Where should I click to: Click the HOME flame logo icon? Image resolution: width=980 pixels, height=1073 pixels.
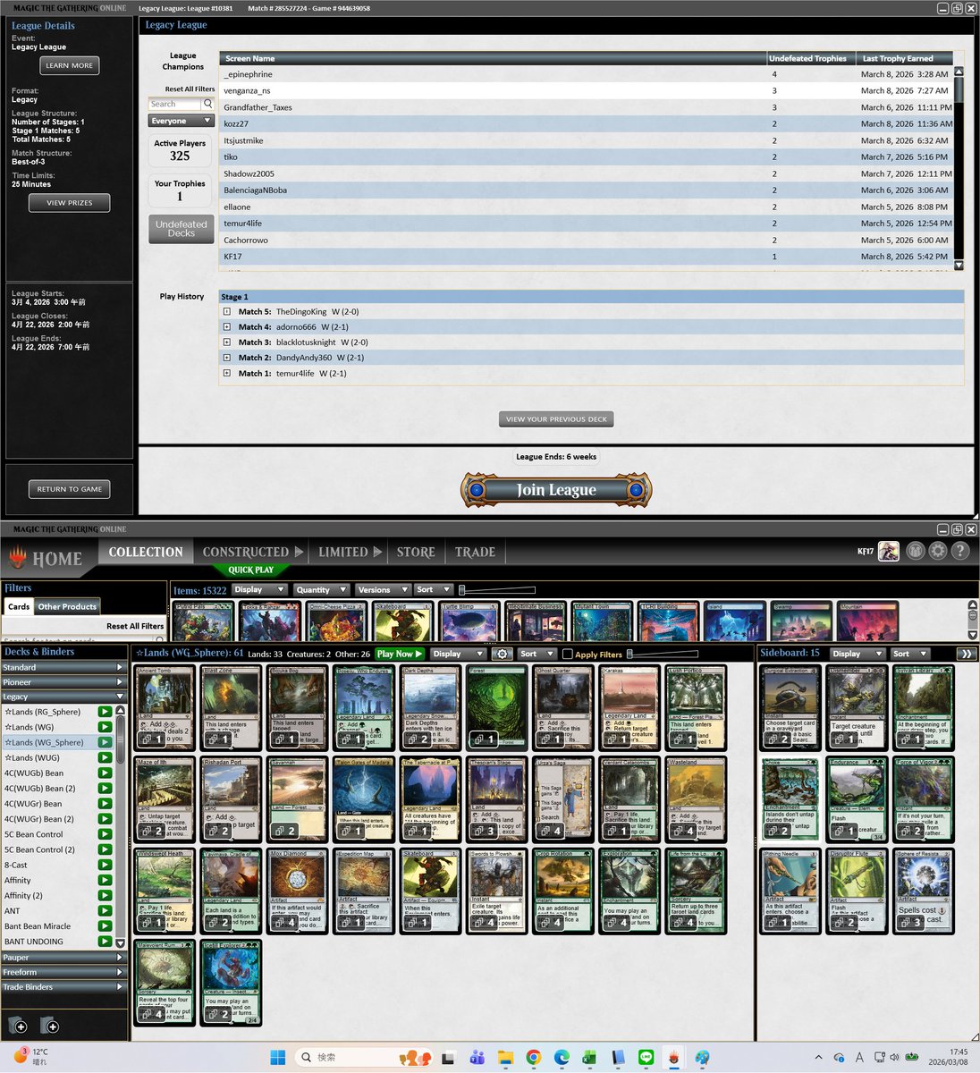18,558
